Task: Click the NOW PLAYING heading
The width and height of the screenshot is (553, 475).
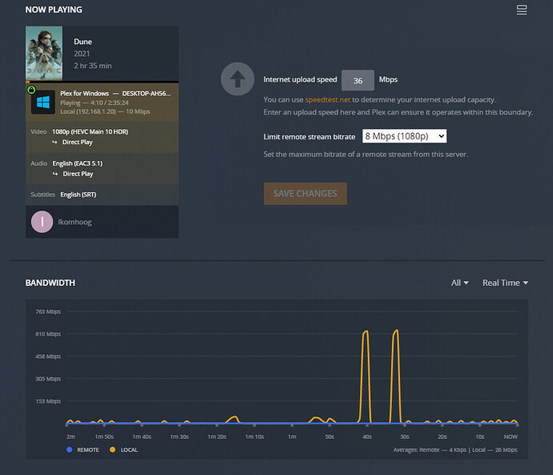Action: click(54, 10)
